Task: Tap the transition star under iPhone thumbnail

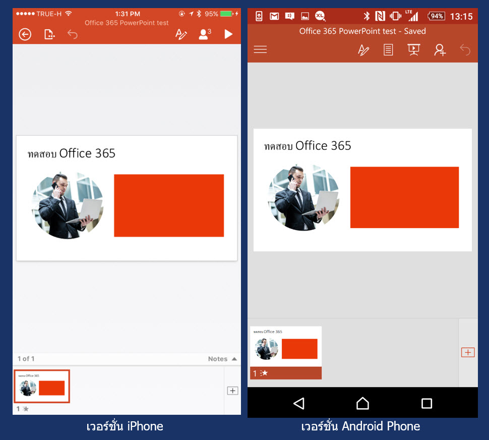Action: [26, 409]
